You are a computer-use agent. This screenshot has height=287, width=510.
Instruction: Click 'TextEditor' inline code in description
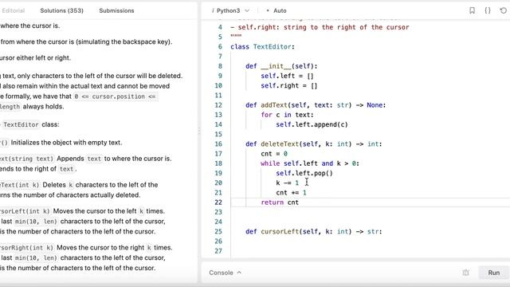22,124
